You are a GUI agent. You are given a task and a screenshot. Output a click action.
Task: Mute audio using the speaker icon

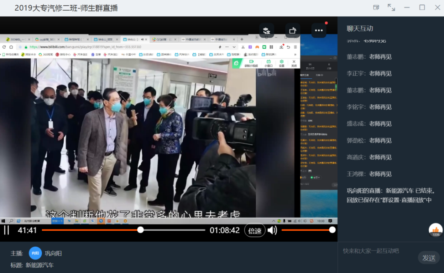tap(272, 230)
